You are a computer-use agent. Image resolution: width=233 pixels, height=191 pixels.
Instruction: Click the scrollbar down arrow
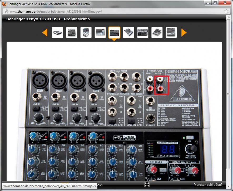[229, 186]
